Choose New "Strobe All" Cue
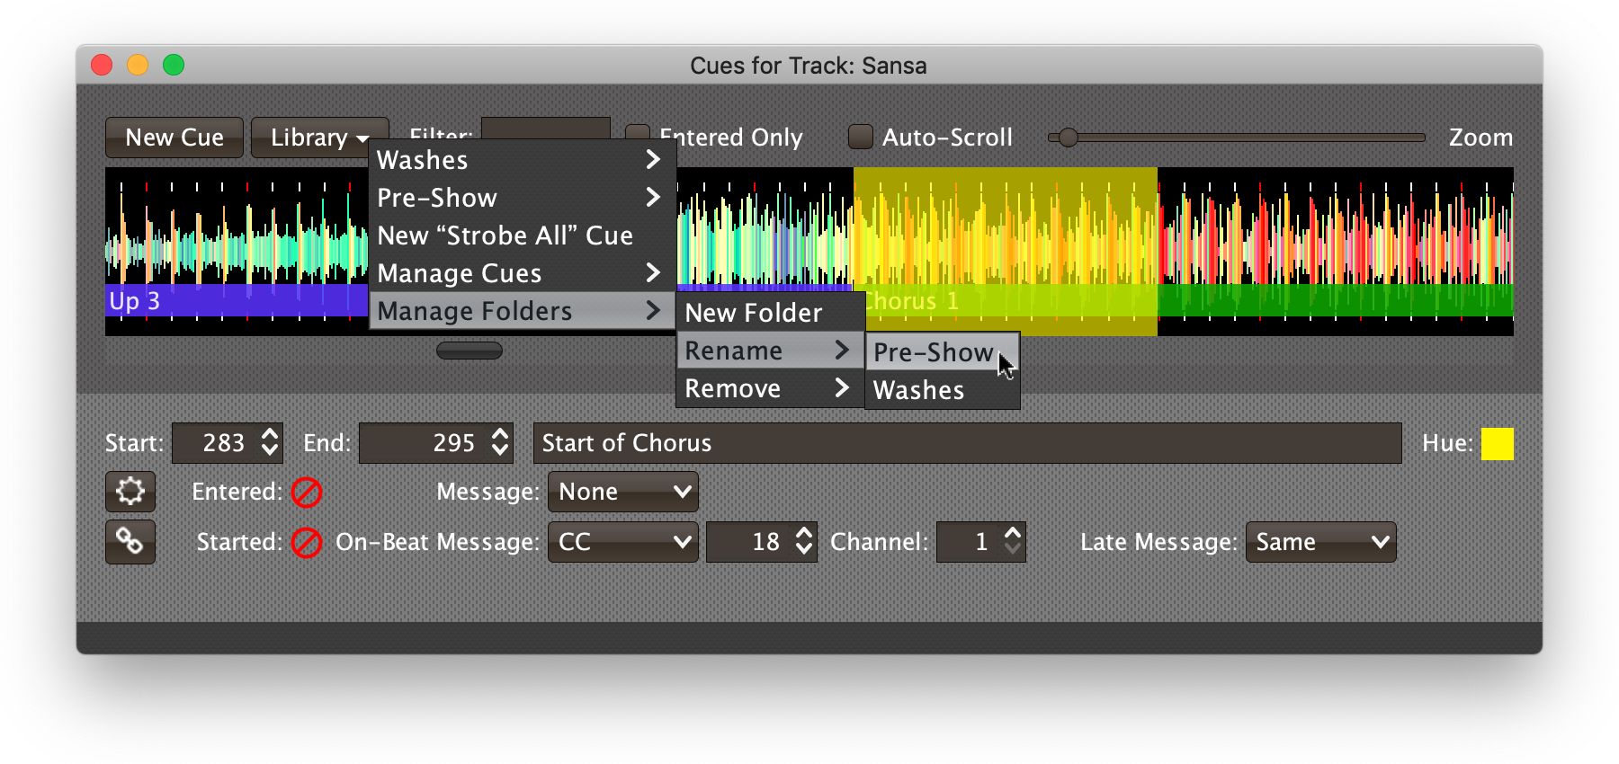Image resolution: width=1619 pixels, height=764 pixels. [522, 235]
